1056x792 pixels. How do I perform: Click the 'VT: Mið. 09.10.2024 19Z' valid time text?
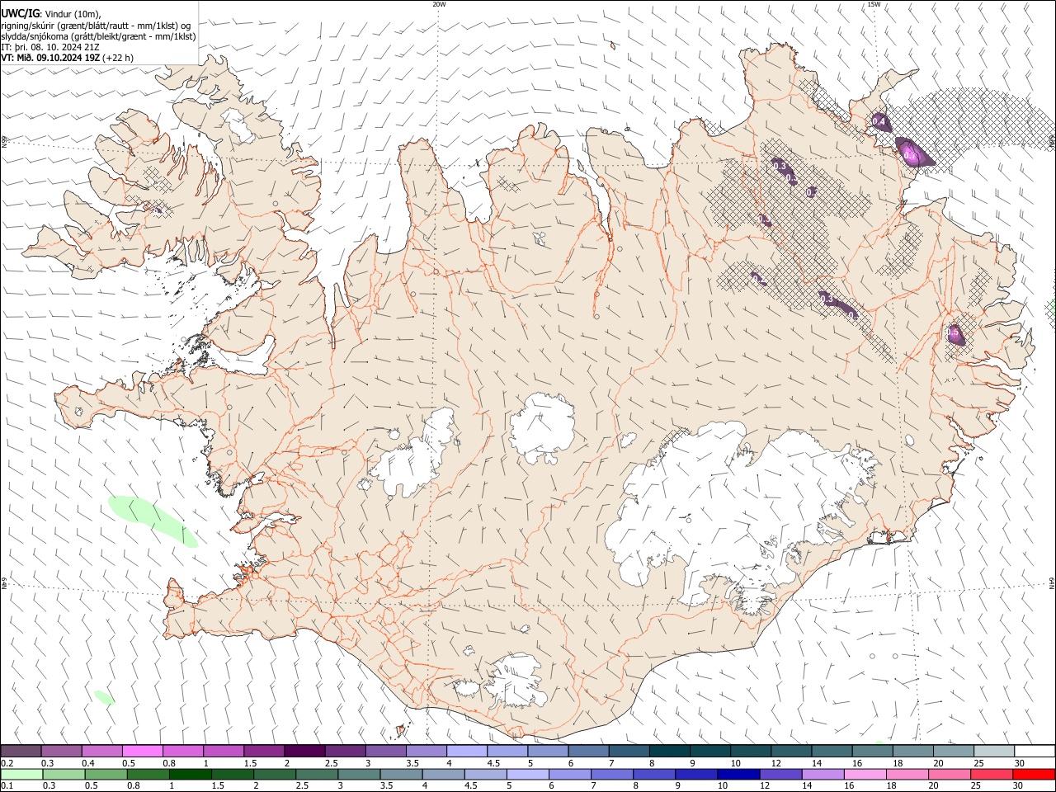(x=50, y=58)
